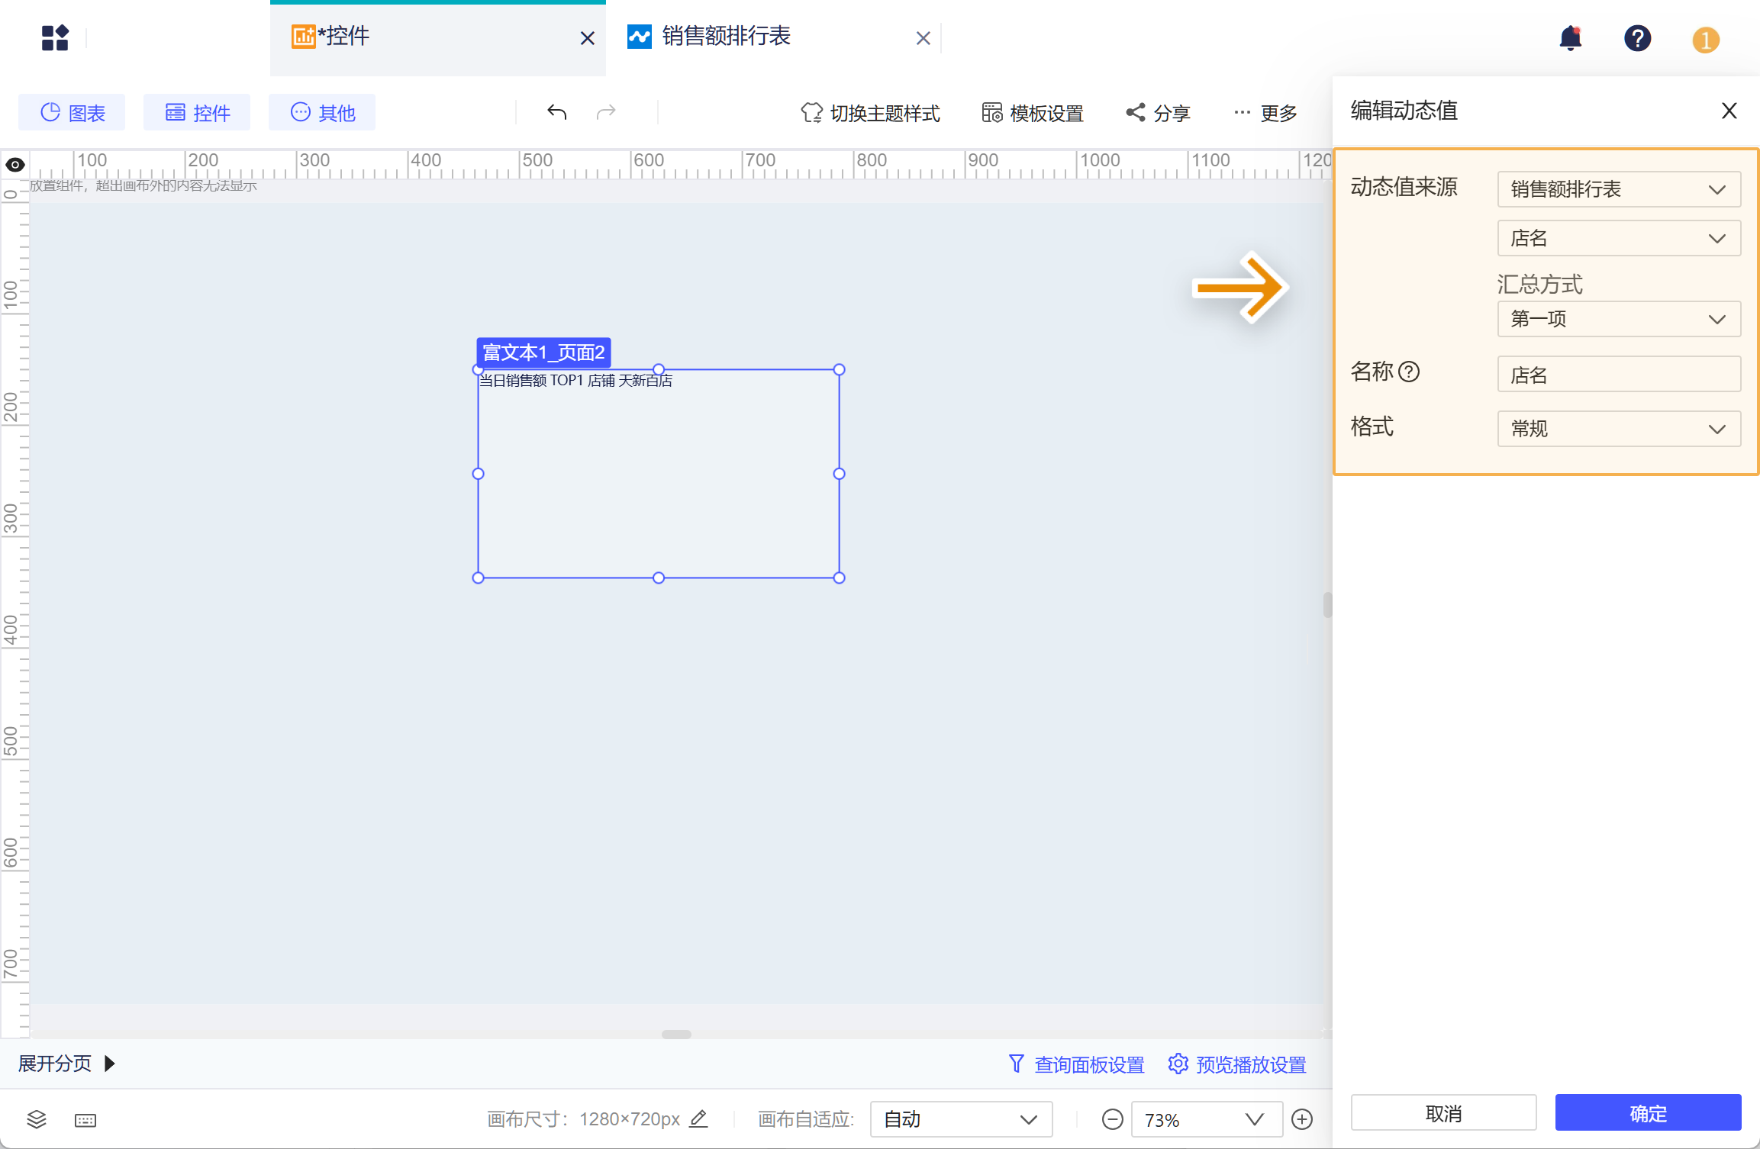Open the 图表 (charts) panel
The height and width of the screenshot is (1149, 1760).
[x=72, y=112]
